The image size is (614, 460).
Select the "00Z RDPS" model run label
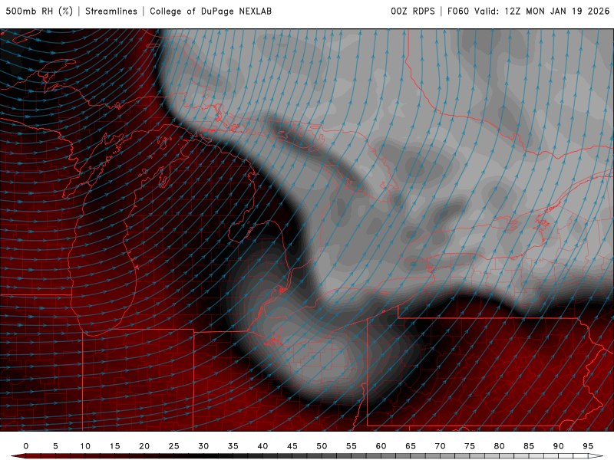tap(413, 11)
